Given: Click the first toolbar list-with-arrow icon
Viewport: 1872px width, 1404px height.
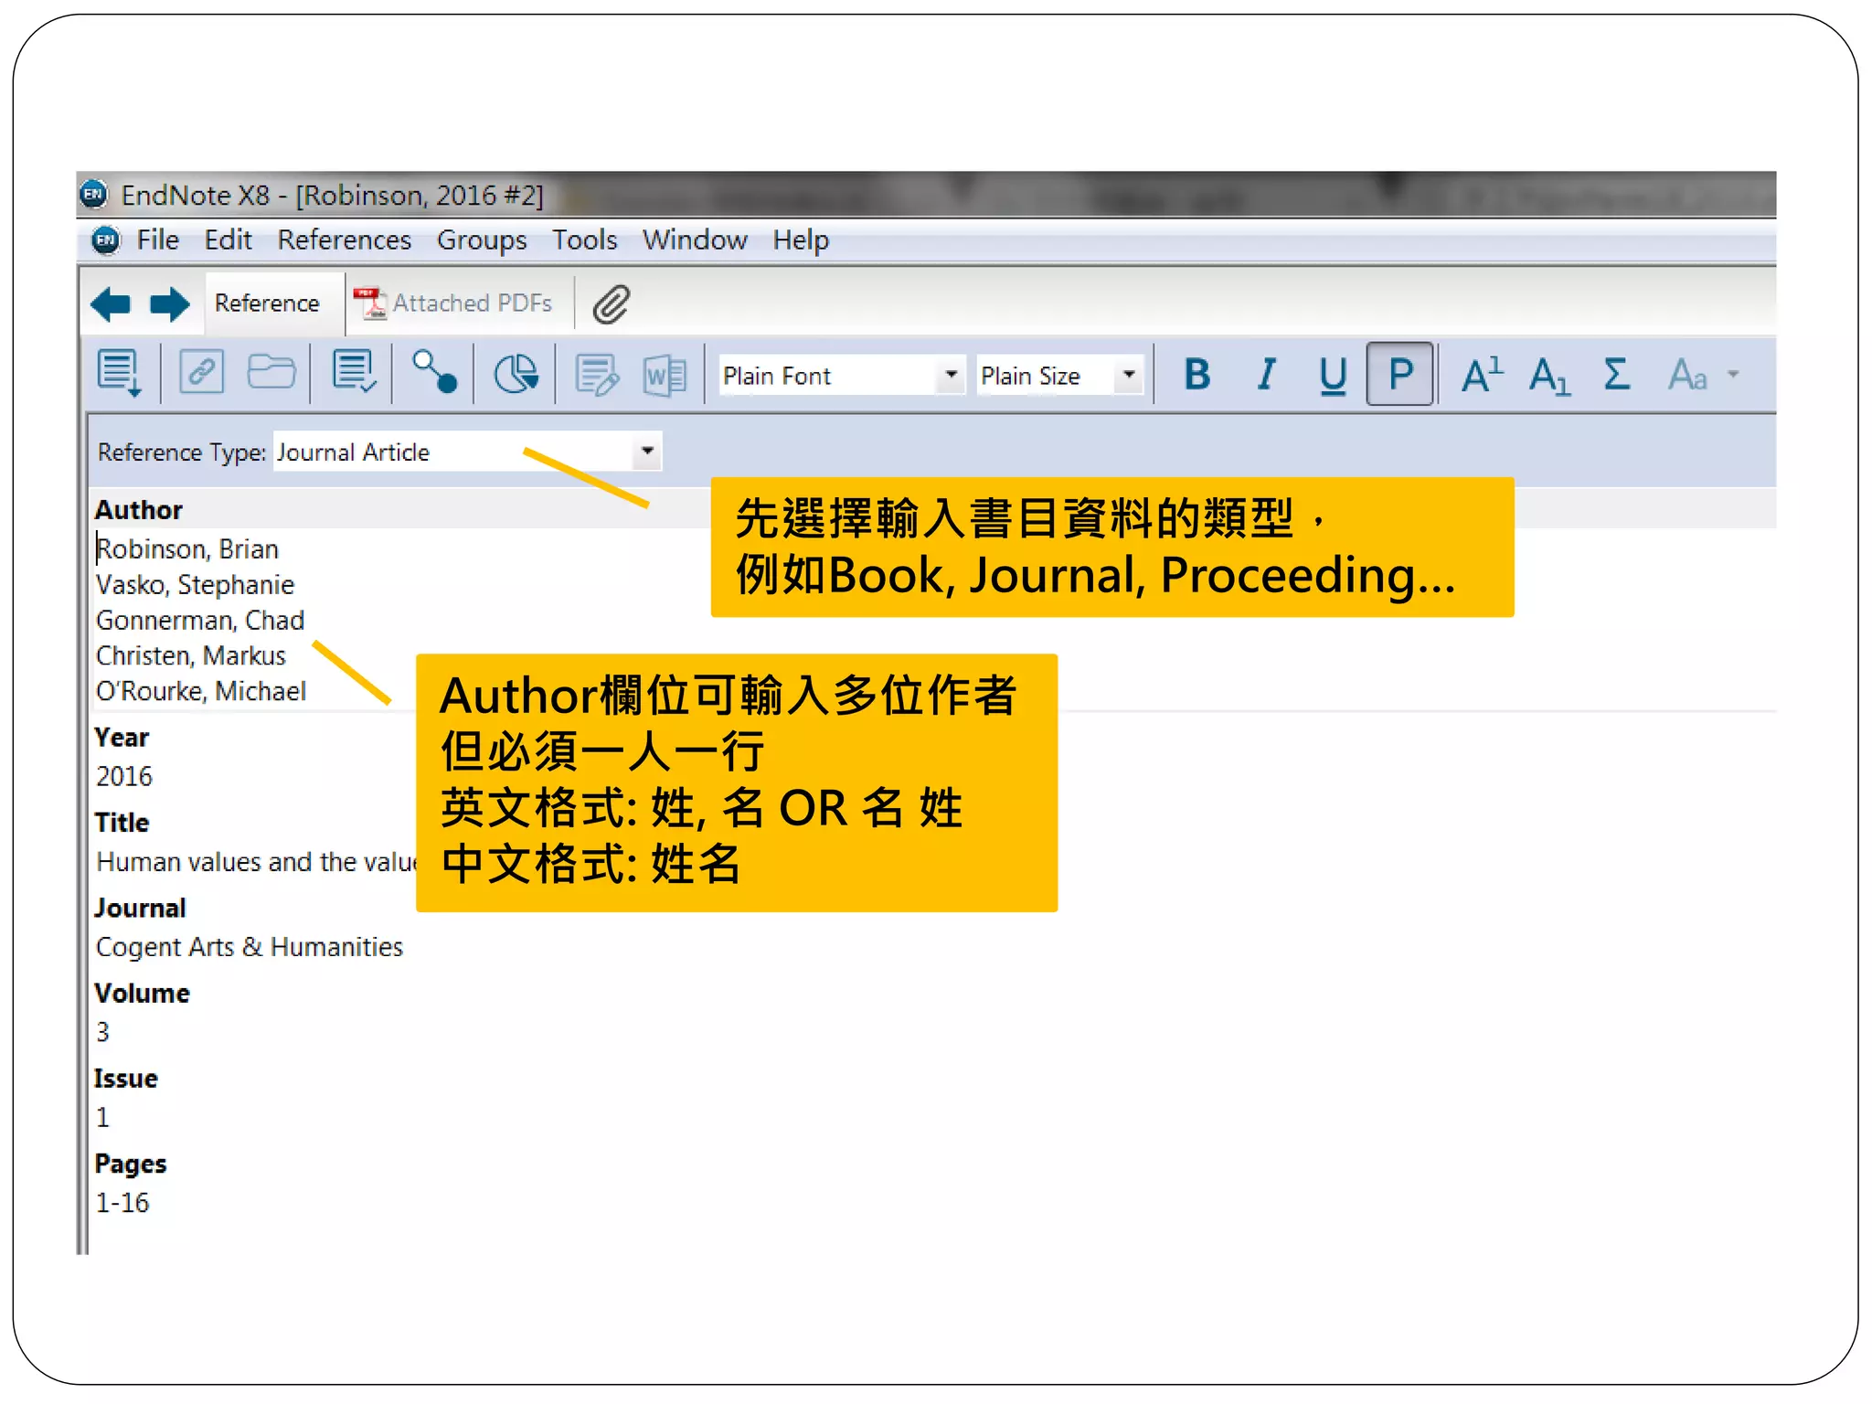Looking at the screenshot, I should pyautogui.click(x=120, y=374).
